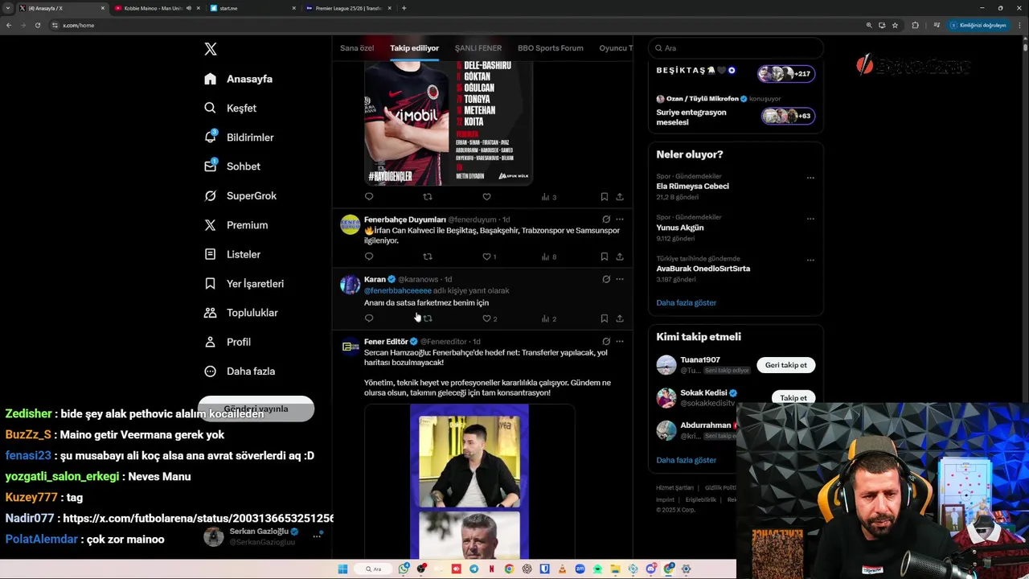Open Premium page in sidebar

tap(236, 225)
